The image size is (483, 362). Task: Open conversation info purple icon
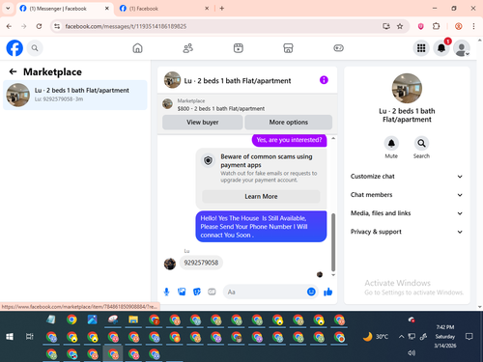(x=324, y=80)
